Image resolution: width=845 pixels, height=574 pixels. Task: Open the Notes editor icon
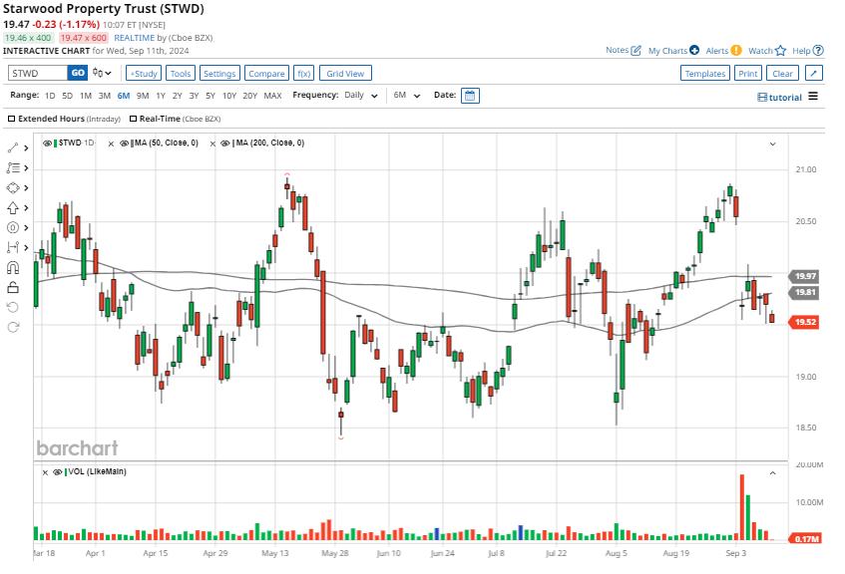[635, 50]
